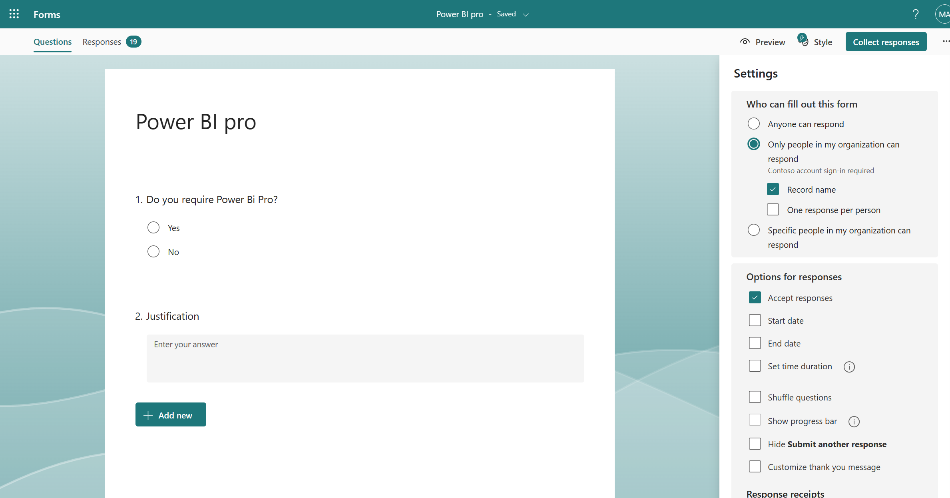Choose Specific people in my organization option
This screenshot has width=950, height=498.
(753, 230)
